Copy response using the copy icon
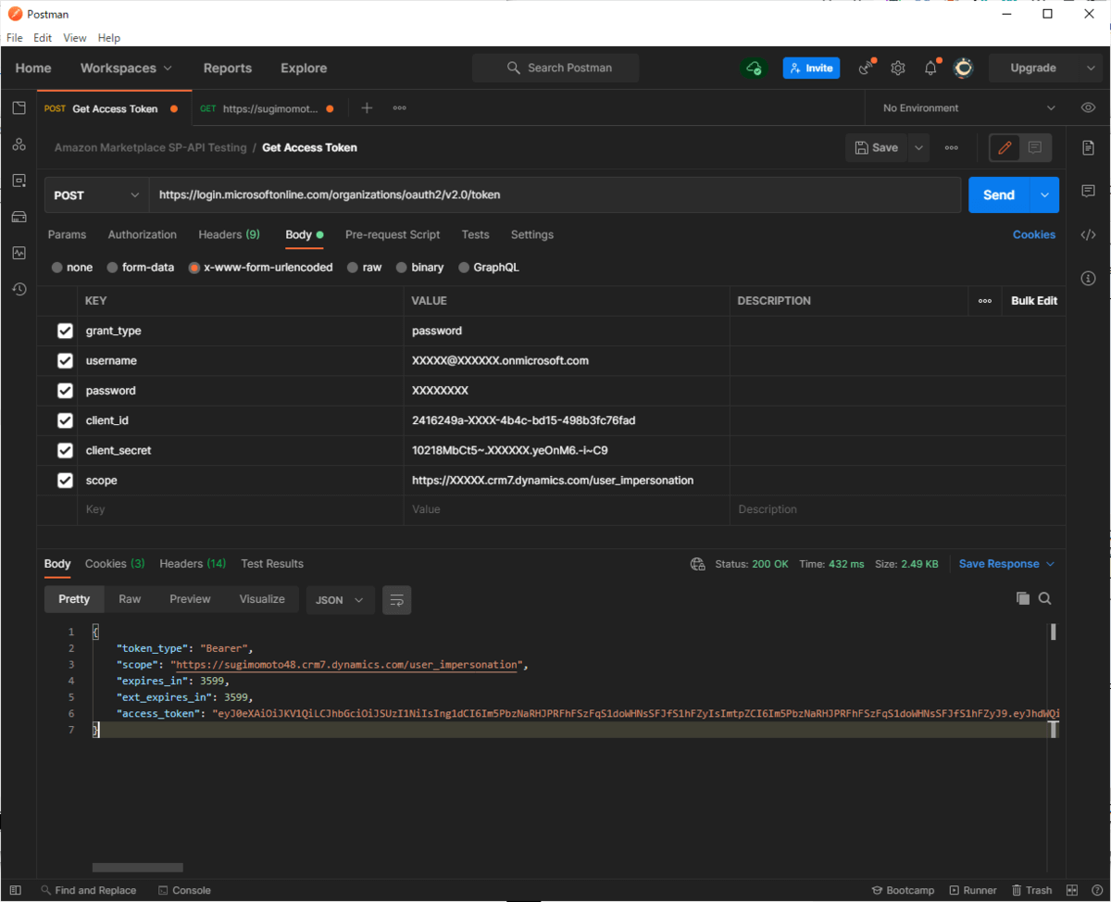 (1022, 598)
